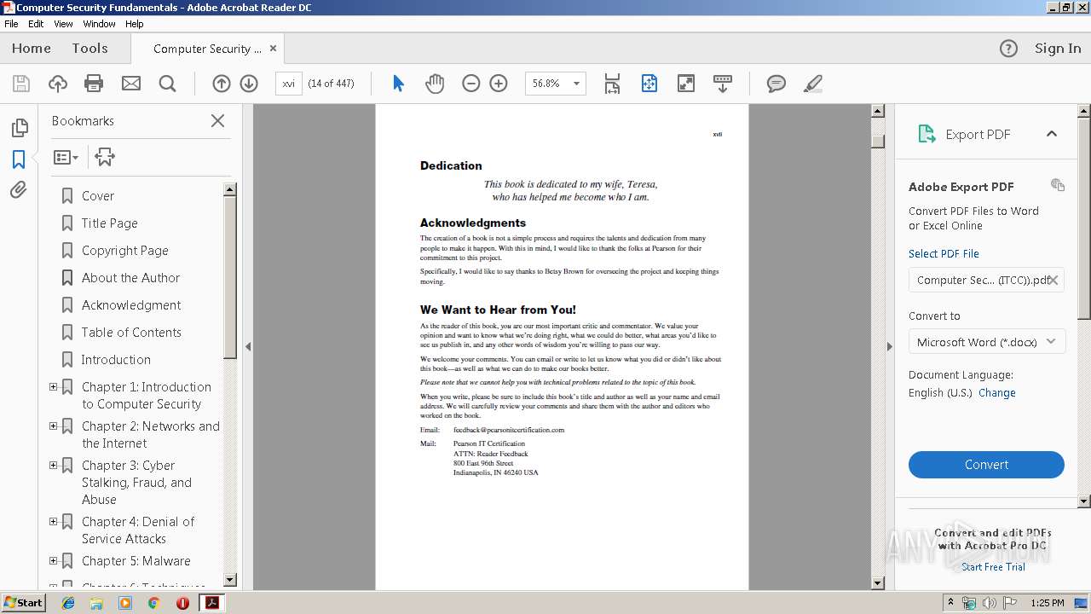Click the fit one full page icon
The image size is (1091, 614).
(x=649, y=84)
